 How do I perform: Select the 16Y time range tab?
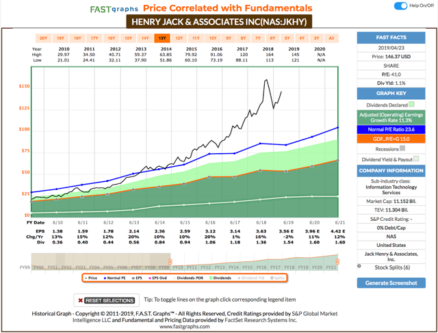point(112,38)
